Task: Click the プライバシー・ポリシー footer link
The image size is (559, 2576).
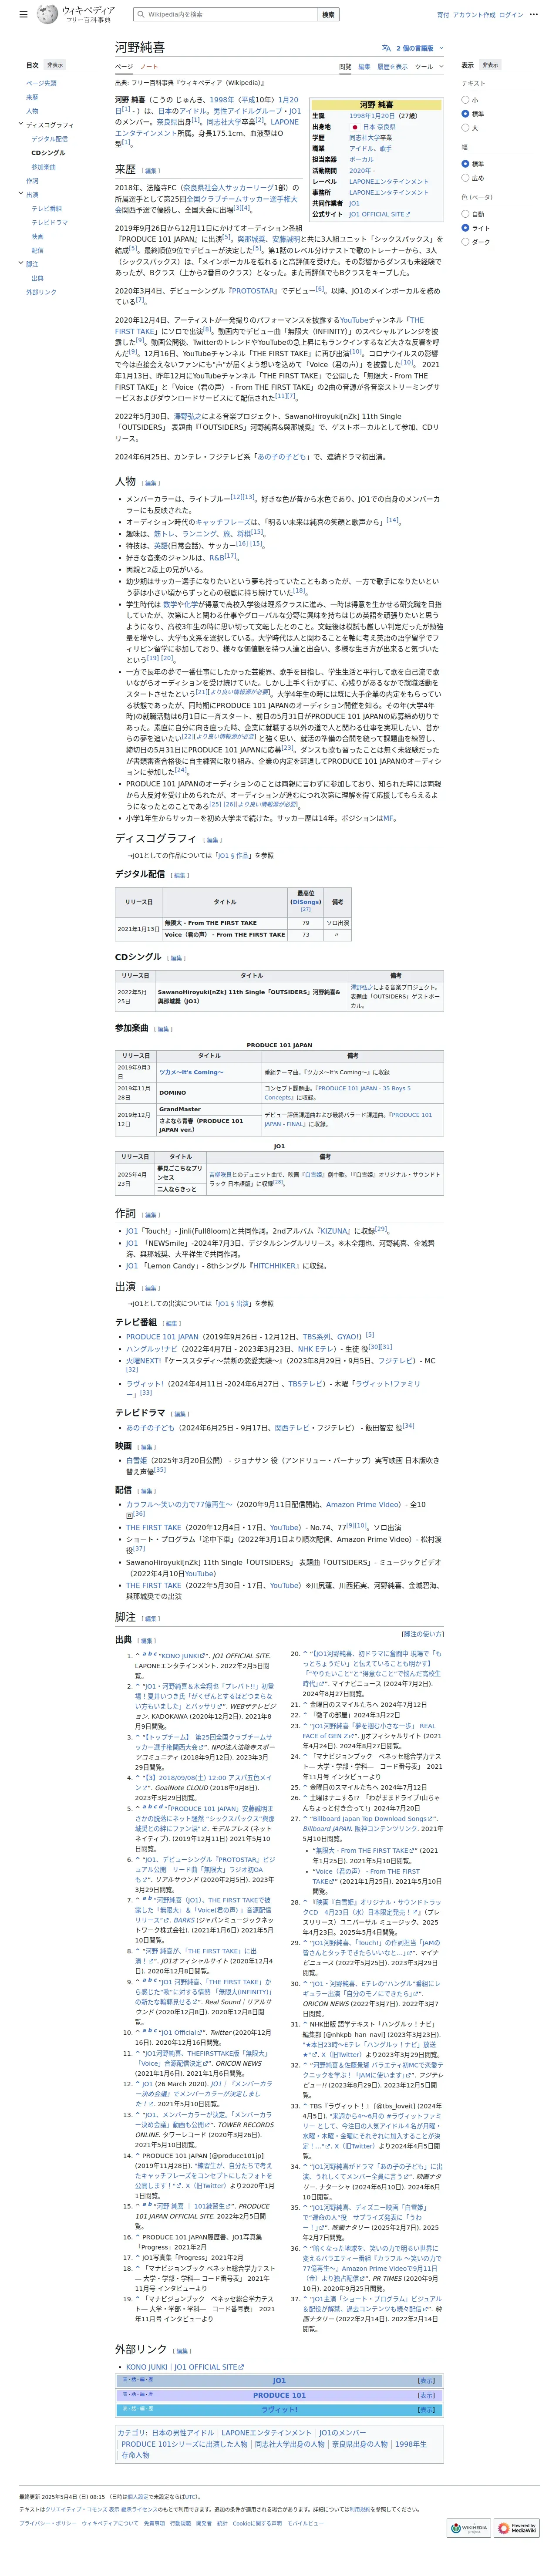Action: [47, 2523]
